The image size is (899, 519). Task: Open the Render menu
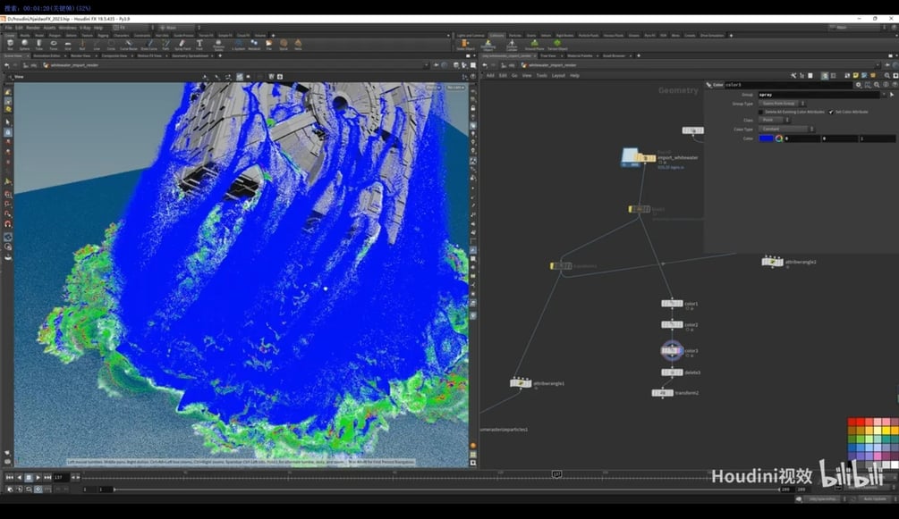click(x=33, y=28)
